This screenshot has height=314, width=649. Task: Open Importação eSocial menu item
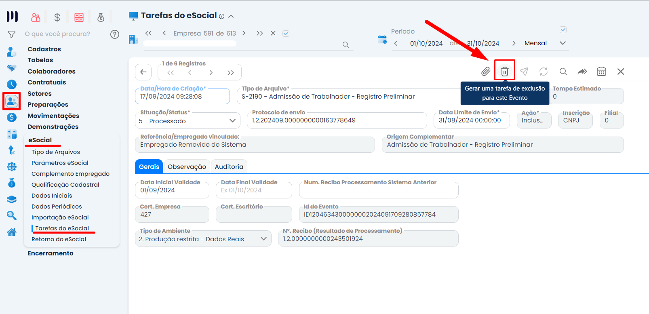click(x=60, y=217)
